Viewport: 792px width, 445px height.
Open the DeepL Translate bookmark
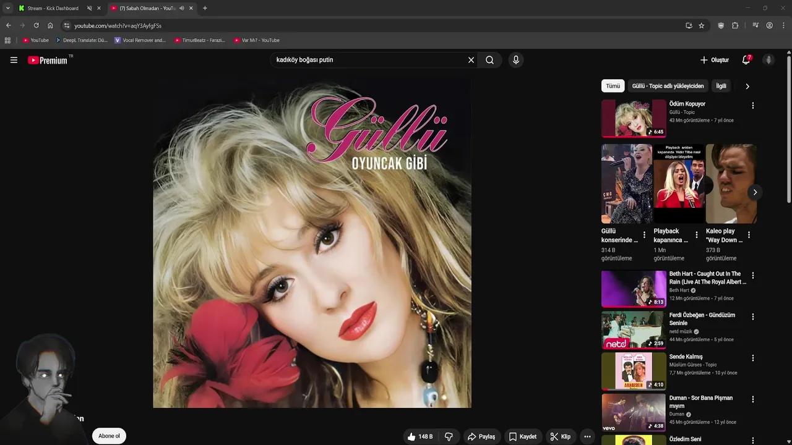(x=82, y=40)
